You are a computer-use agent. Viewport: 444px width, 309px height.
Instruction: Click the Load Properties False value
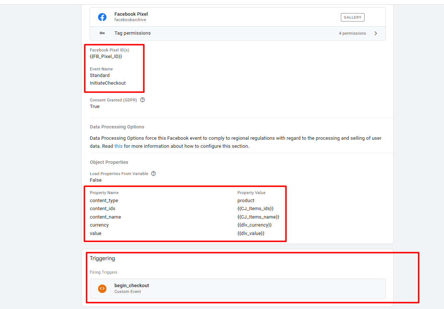96,180
